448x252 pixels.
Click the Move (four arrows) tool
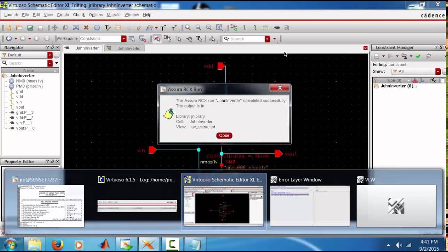click(x=55, y=28)
